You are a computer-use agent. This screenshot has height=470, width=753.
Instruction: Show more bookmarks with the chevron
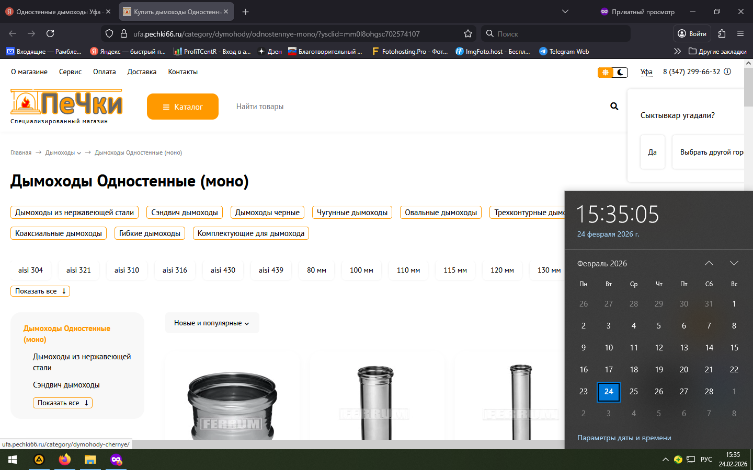pyautogui.click(x=677, y=51)
